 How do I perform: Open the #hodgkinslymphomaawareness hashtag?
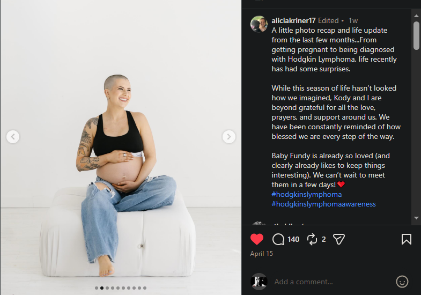[x=323, y=204]
